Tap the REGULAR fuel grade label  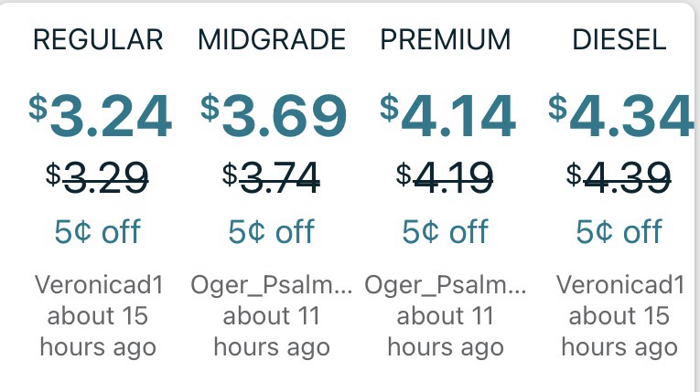point(98,40)
